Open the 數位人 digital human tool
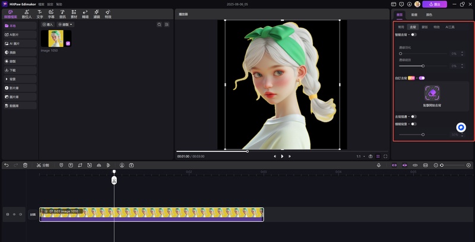Screen dimensions: 475x242 tap(27, 14)
